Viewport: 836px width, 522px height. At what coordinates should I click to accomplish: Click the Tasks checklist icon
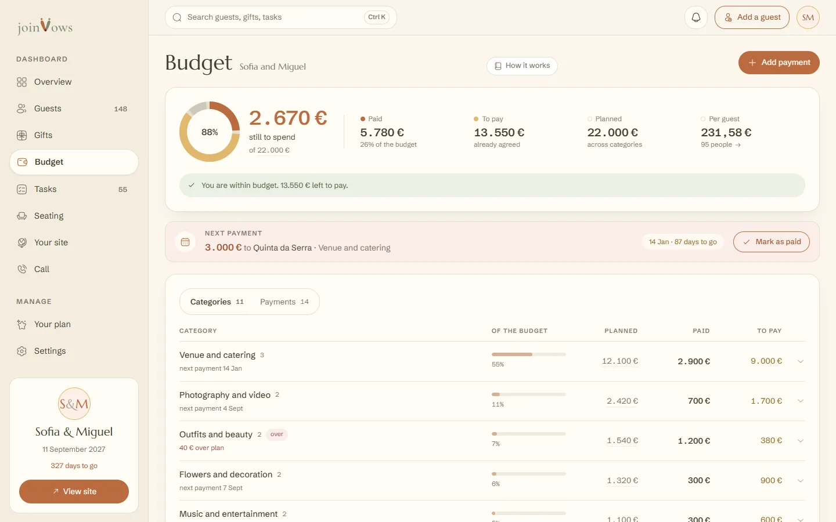(22, 189)
